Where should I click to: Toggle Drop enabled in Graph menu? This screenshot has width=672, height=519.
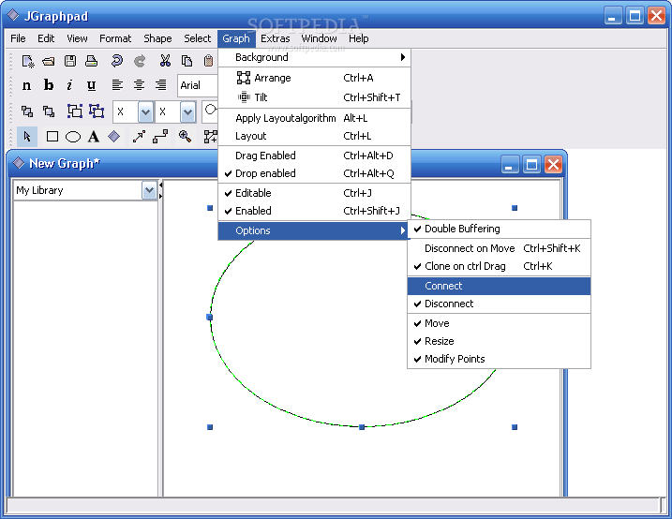[x=314, y=173]
